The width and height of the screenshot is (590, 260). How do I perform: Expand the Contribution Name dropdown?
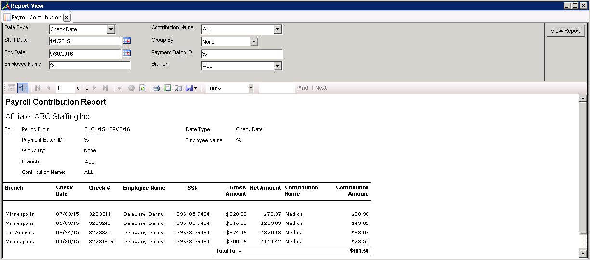click(x=277, y=29)
